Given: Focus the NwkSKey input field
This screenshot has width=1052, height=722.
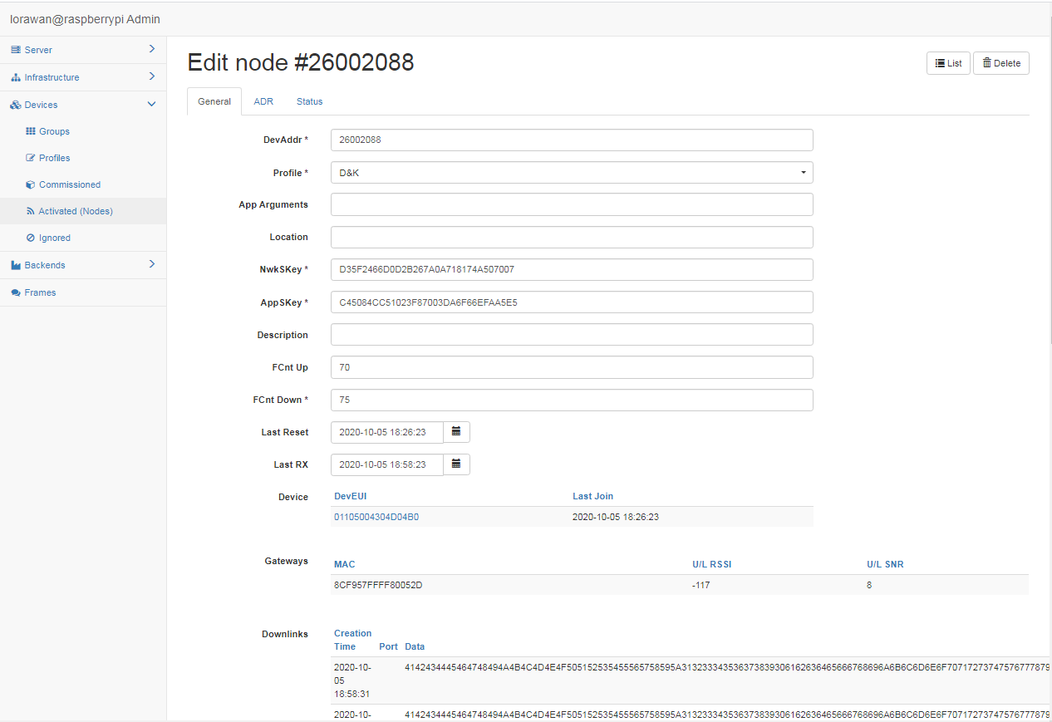Looking at the screenshot, I should [x=572, y=270].
